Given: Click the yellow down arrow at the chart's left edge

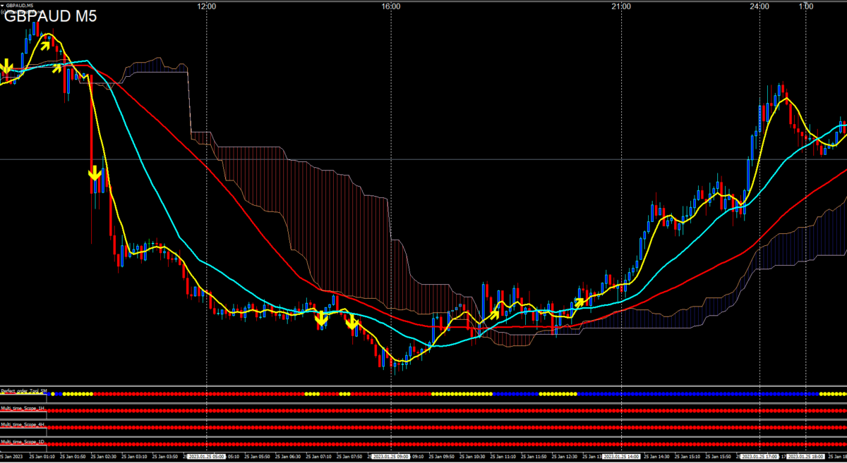Looking at the screenshot, I should point(6,68).
